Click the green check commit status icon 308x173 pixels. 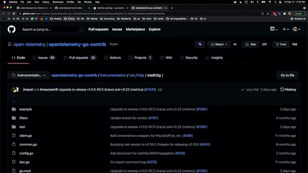(243, 90)
